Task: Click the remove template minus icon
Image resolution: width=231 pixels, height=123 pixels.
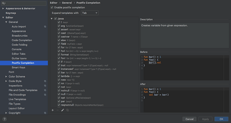Action: [x=58, y=110]
